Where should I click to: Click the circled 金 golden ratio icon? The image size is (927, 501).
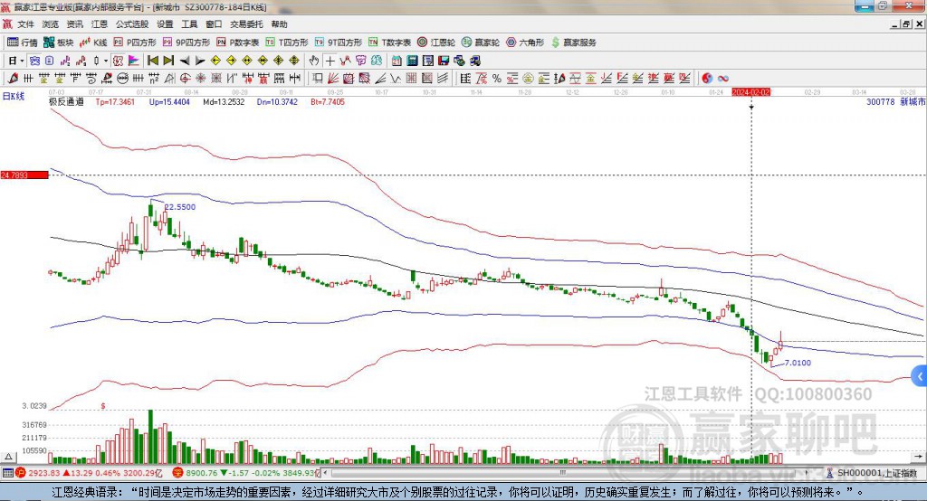click(x=528, y=78)
